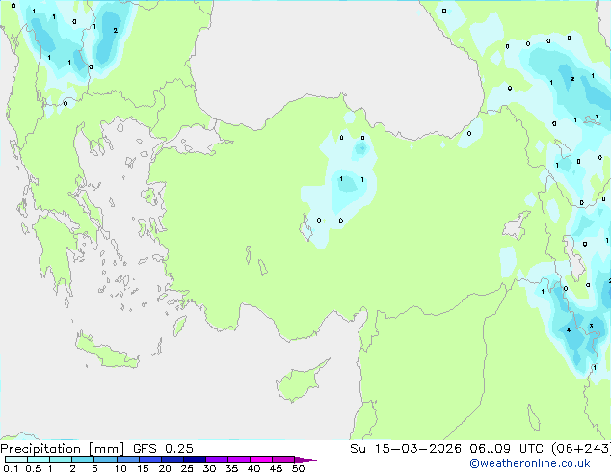Click the lightest 0.1–0.5 mm legend swatch
The height and width of the screenshot is (472, 611).
tap(16, 459)
